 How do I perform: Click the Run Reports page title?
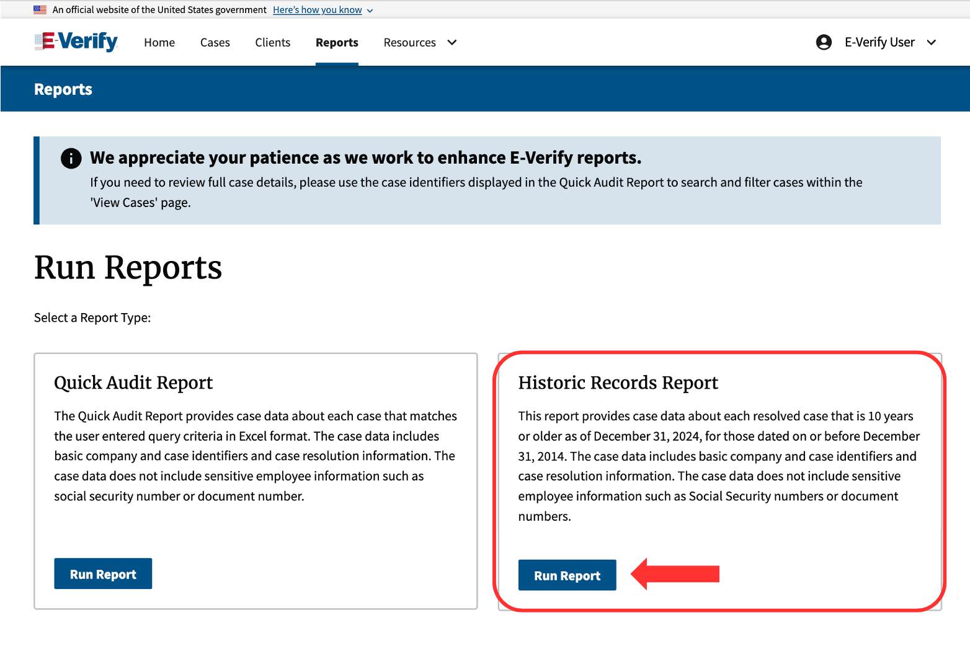(x=128, y=268)
